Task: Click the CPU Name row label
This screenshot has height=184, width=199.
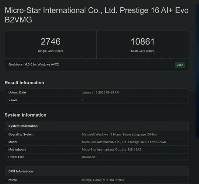Action: tap(13, 180)
